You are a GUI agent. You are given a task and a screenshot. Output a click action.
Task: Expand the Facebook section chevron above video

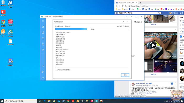click(x=175, y=30)
